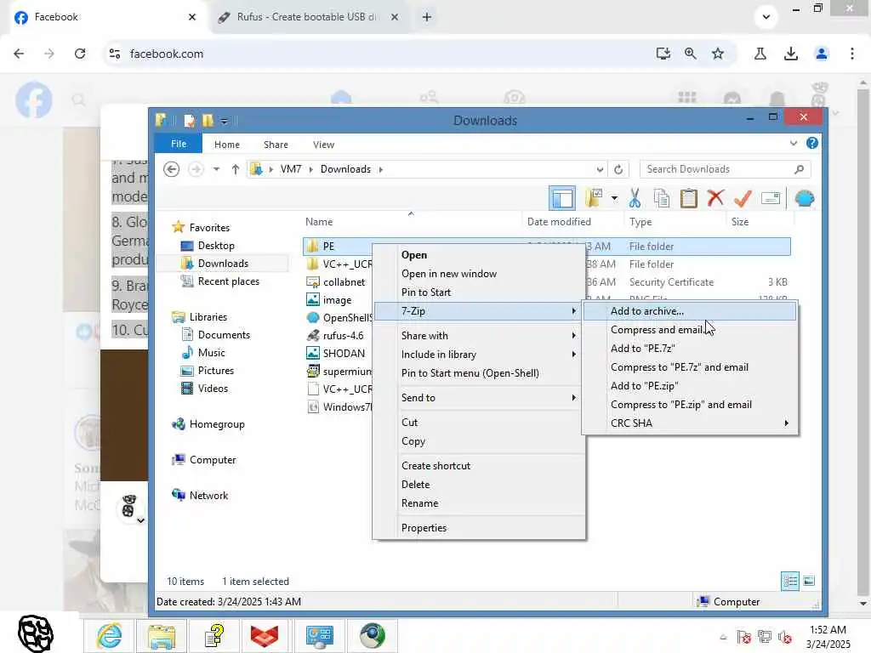871x653 pixels.
Task: Select Recent places in navigation pane
Action: (x=220, y=281)
